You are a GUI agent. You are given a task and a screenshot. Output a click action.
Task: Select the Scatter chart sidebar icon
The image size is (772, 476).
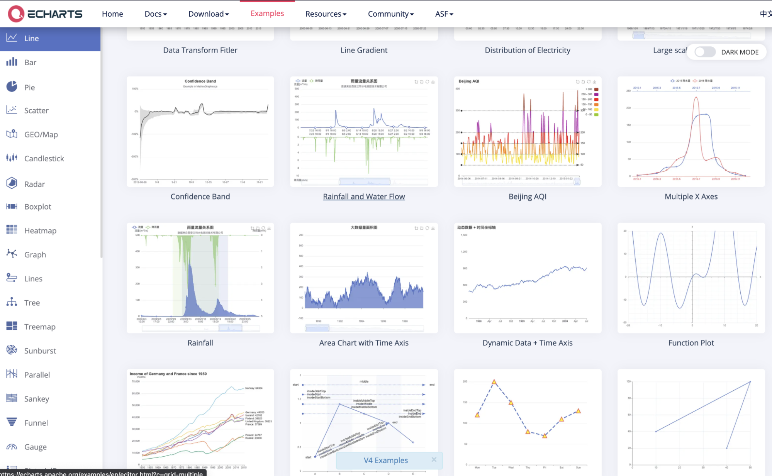(x=12, y=110)
